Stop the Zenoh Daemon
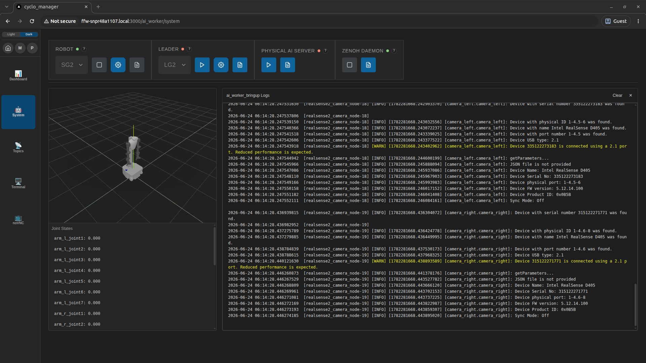 [x=350, y=65]
